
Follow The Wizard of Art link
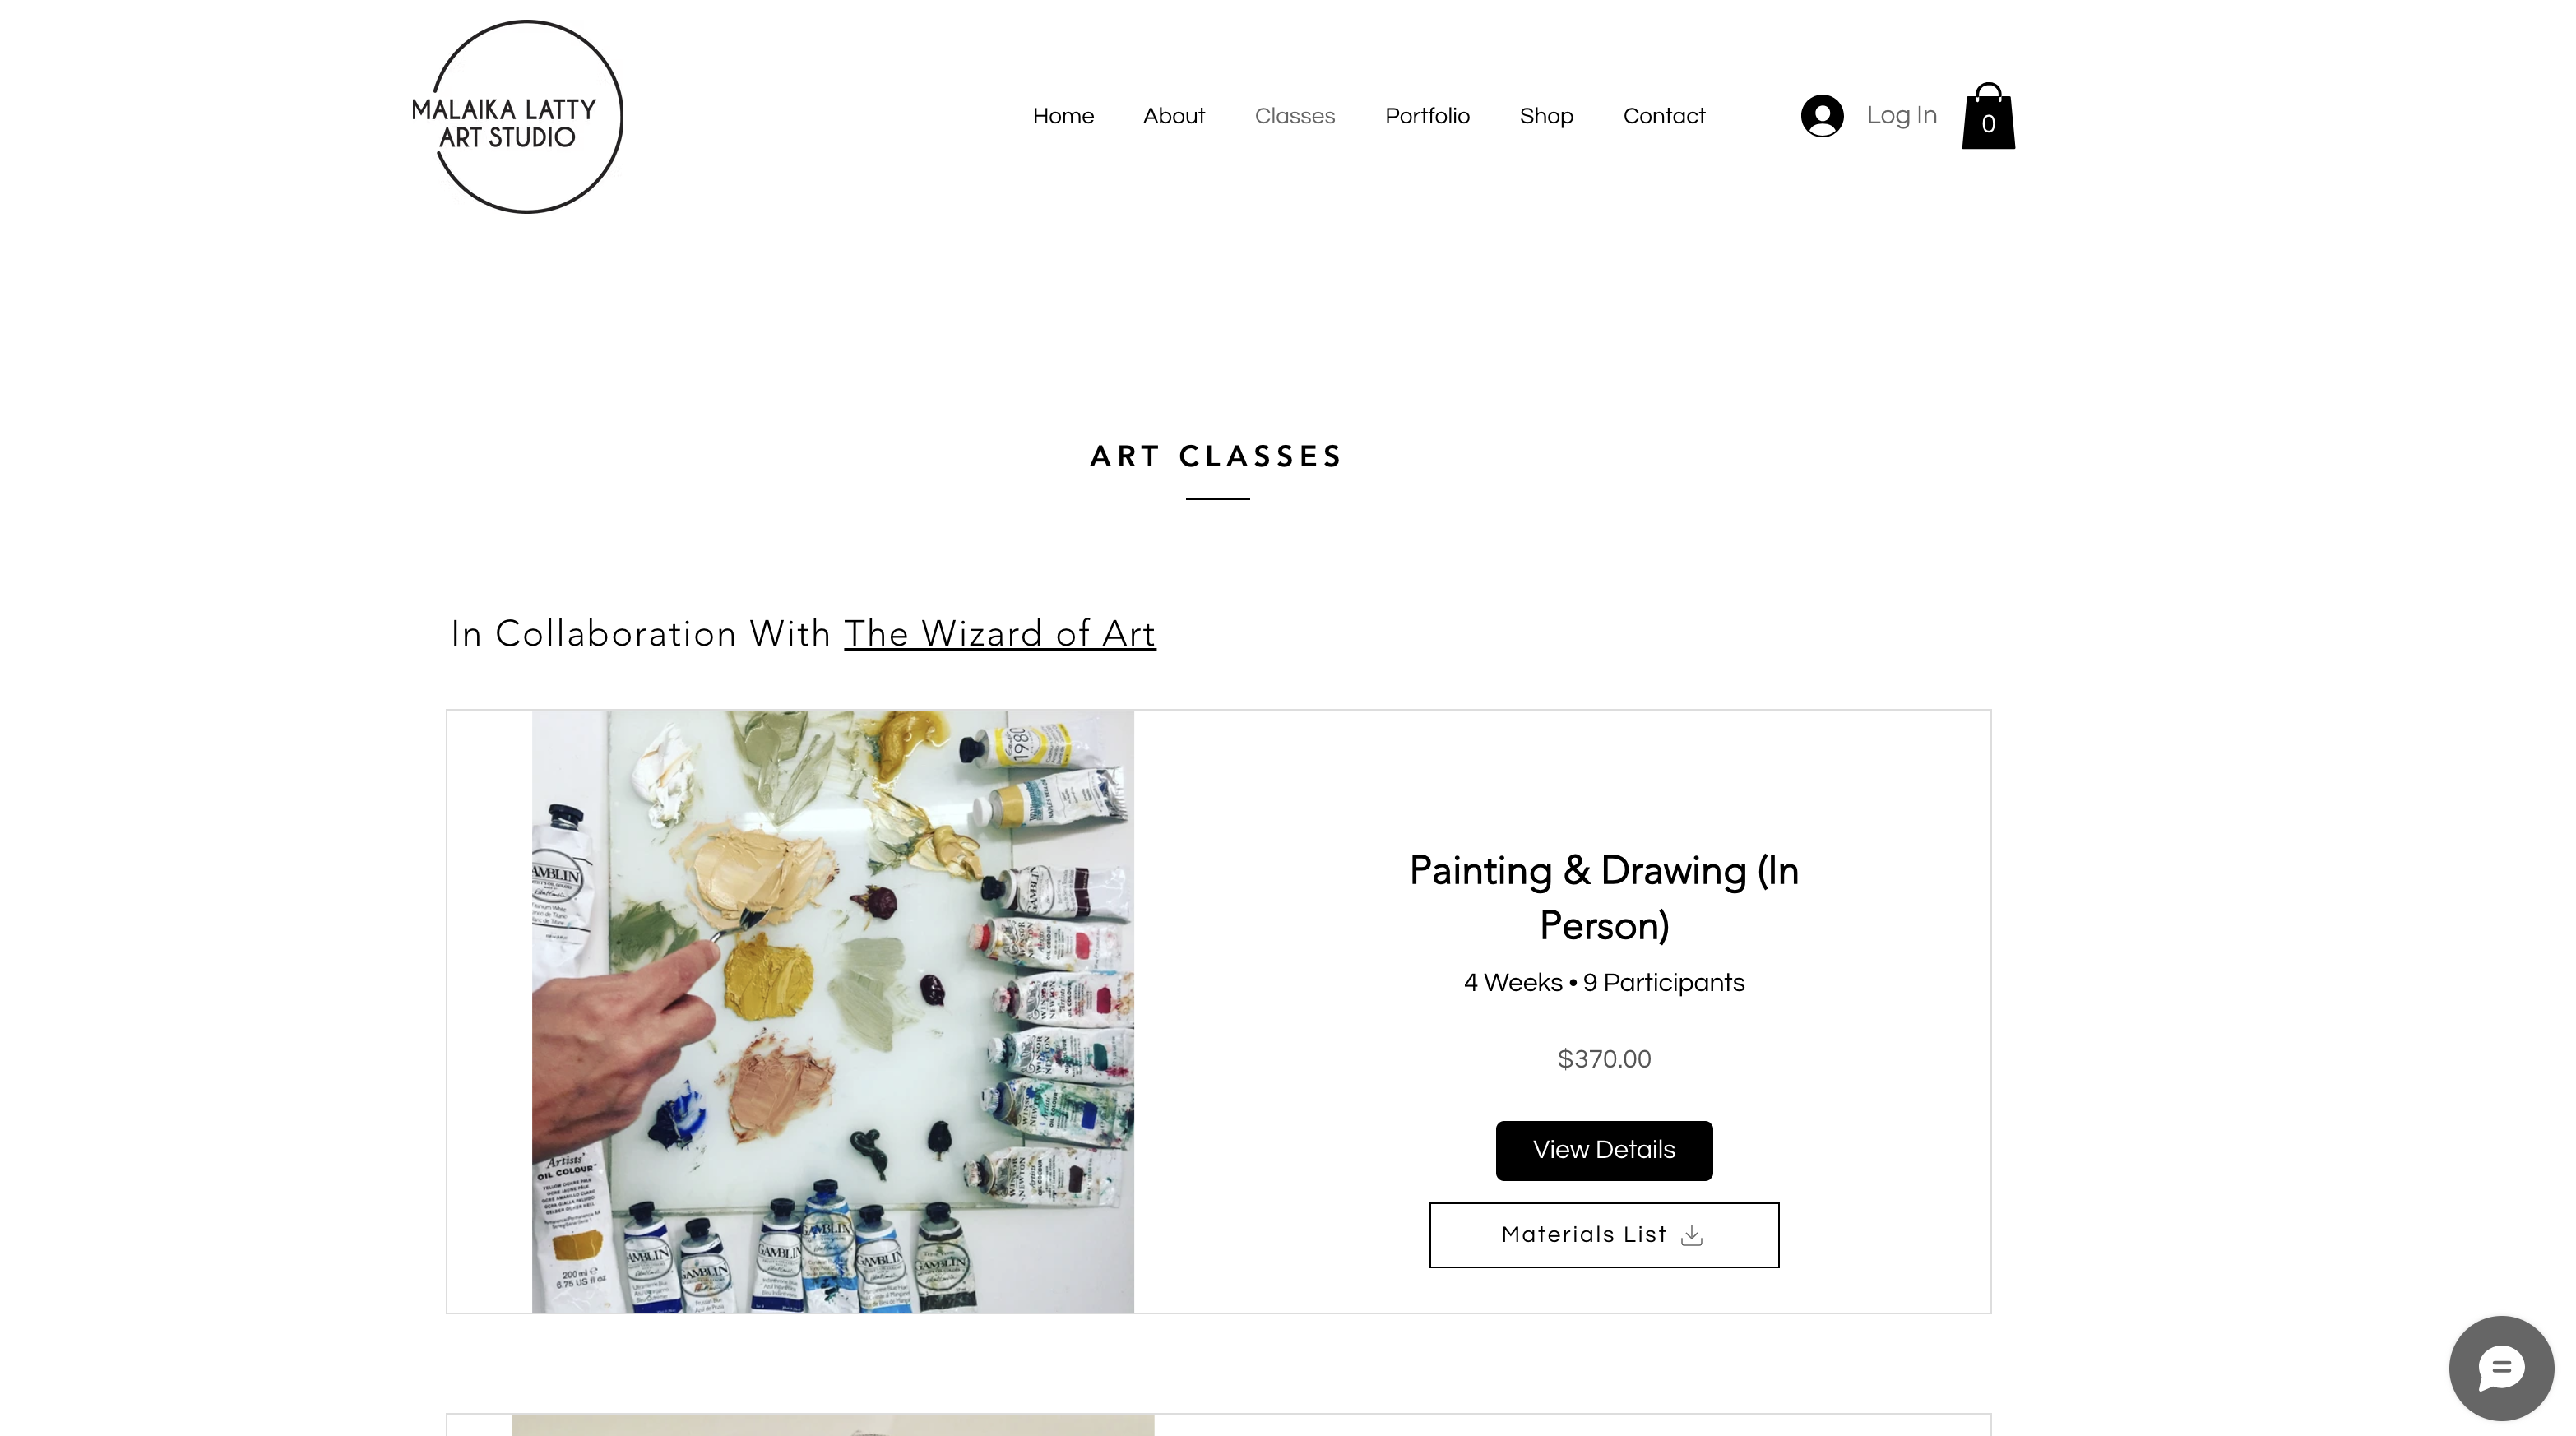pos(1000,634)
